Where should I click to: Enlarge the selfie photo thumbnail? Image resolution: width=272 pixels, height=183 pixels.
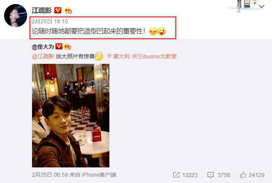pos(71,116)
